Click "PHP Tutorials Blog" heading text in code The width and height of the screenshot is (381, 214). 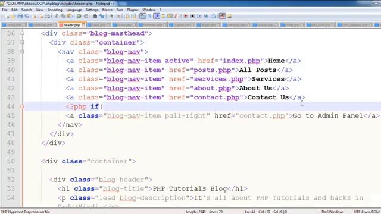point(189,188)
